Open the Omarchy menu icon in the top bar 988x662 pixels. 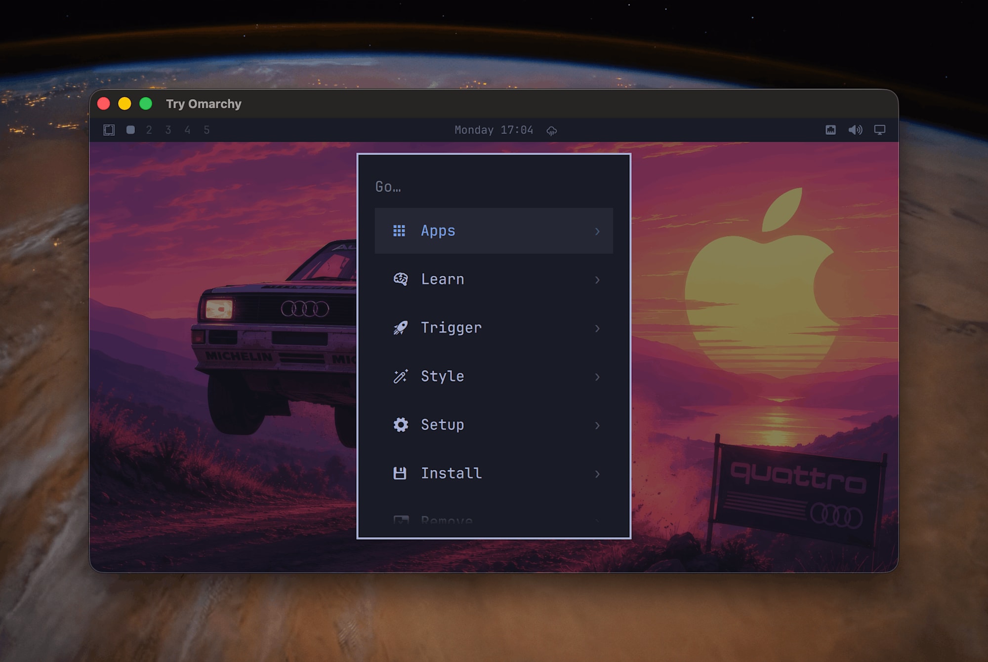click(x=109, y=130)
